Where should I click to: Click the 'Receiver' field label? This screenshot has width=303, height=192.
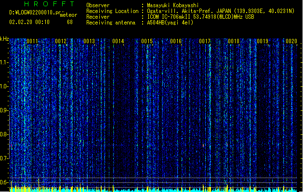(x=98, y=17)
